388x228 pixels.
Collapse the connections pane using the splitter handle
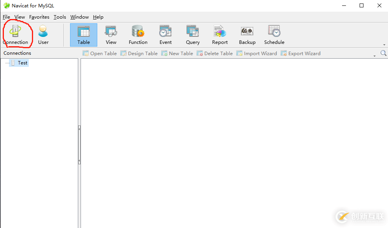(x=79, y=145)
